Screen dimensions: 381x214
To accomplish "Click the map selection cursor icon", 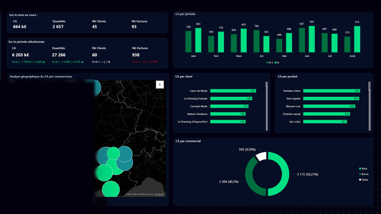I will pos(160,85).
